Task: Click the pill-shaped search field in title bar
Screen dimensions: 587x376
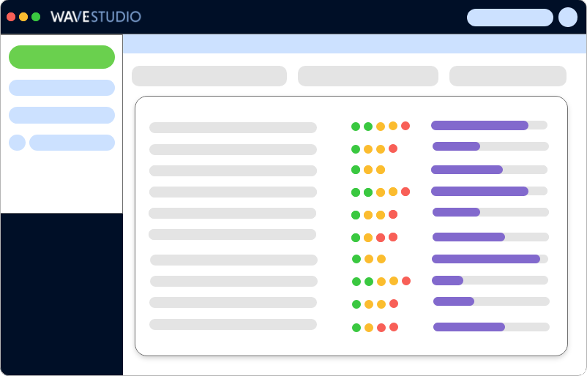Action: click(x=509, y=18)
